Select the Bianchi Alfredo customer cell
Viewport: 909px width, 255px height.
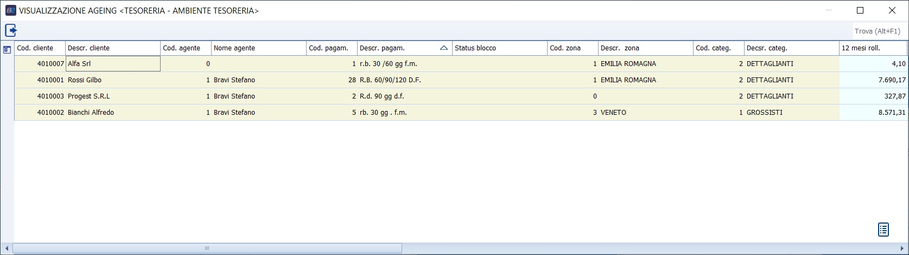pos(112,113)
